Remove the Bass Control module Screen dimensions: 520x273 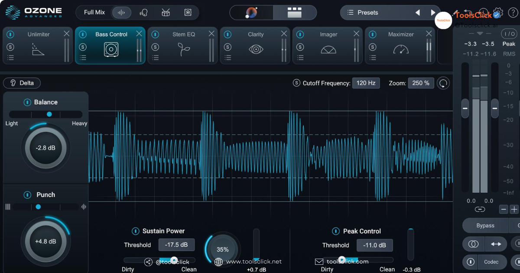[139, 33]
